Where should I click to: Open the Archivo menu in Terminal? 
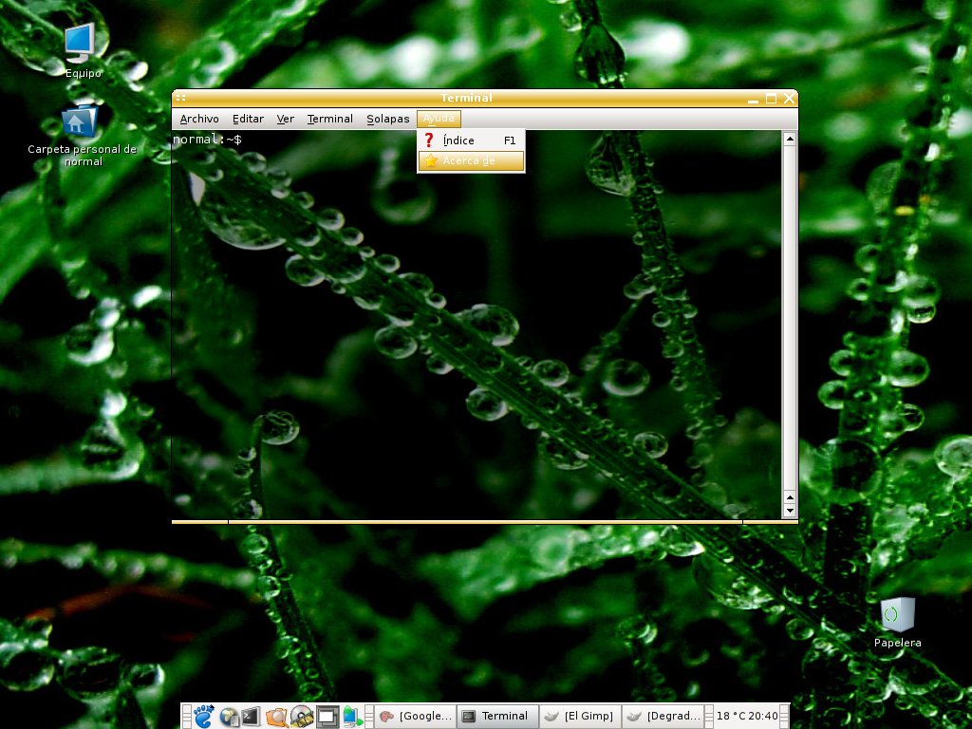click(199, 119)
